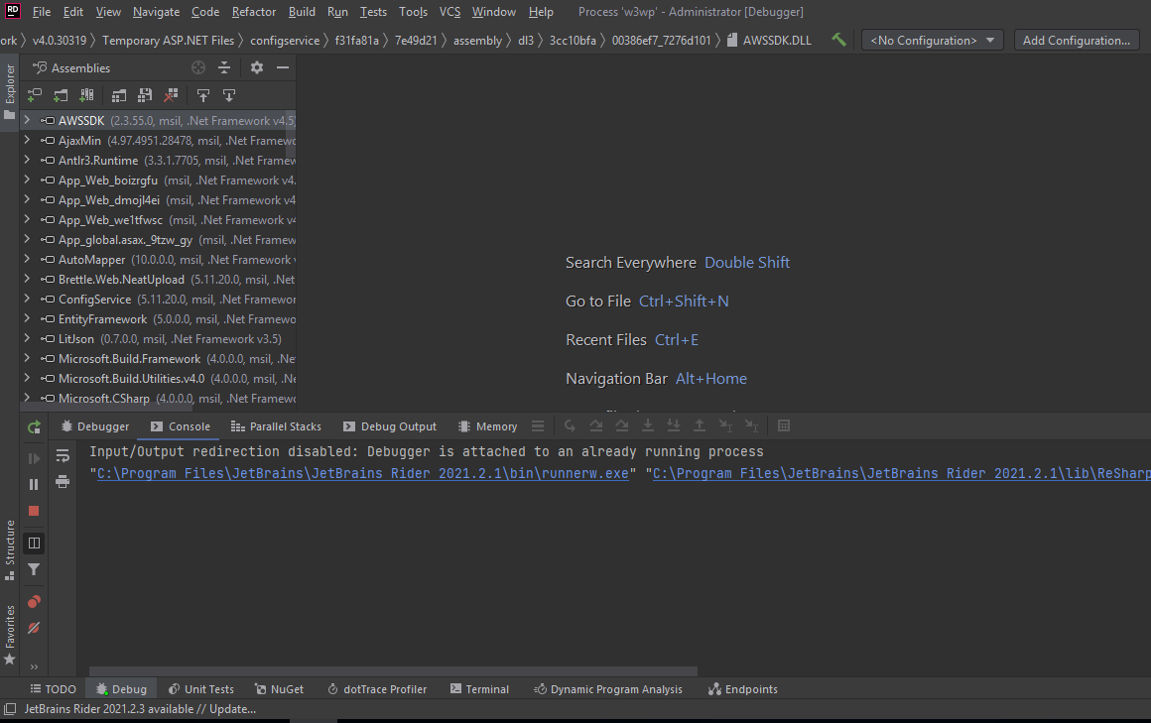Pause the debugged program
Viewport: 1151px width, 723px height.
coord(34,484)
